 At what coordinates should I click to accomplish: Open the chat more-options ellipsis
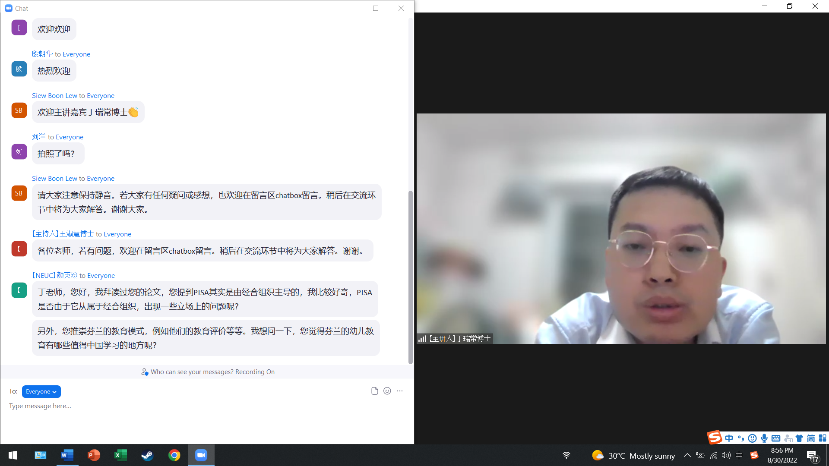click(x=400, y=391)
